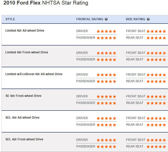Click SEL 4dr Front-wheel Drive passenger stars

click(106, 147)
